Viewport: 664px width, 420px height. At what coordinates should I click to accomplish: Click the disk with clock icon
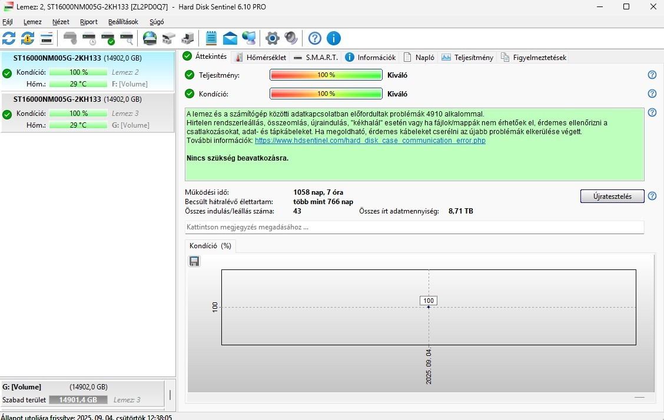(89, 38)
